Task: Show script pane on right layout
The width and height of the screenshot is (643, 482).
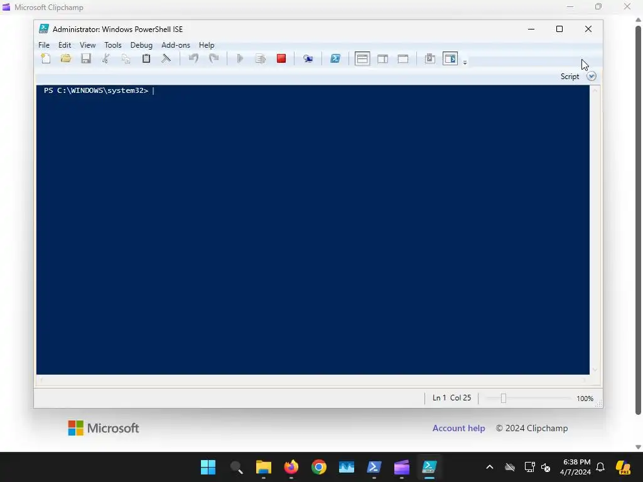Action: (382, 58)
